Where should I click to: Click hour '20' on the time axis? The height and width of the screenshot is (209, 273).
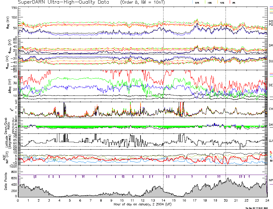pos(226,200)
